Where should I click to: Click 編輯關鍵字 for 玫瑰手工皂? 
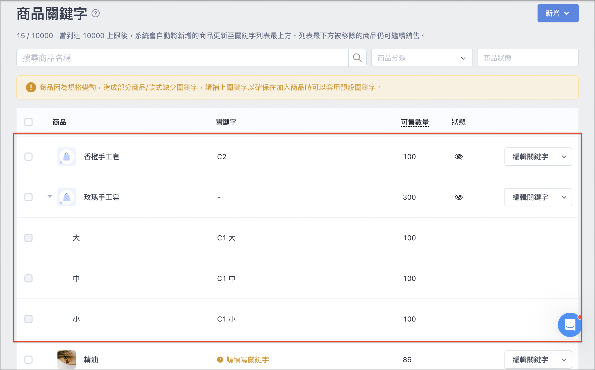pos(530,197)
